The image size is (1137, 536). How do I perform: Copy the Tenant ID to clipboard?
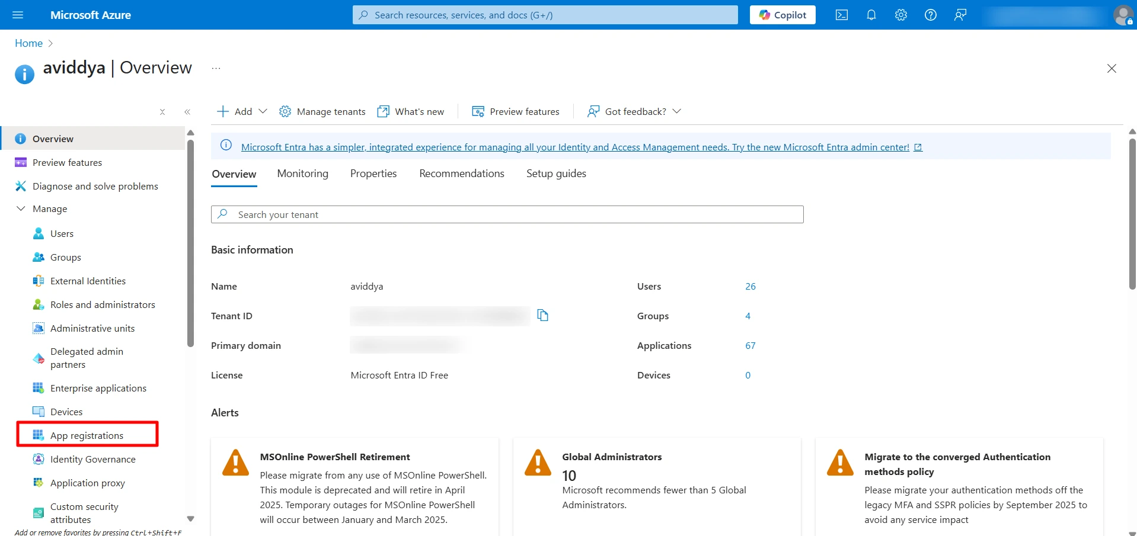542,315
